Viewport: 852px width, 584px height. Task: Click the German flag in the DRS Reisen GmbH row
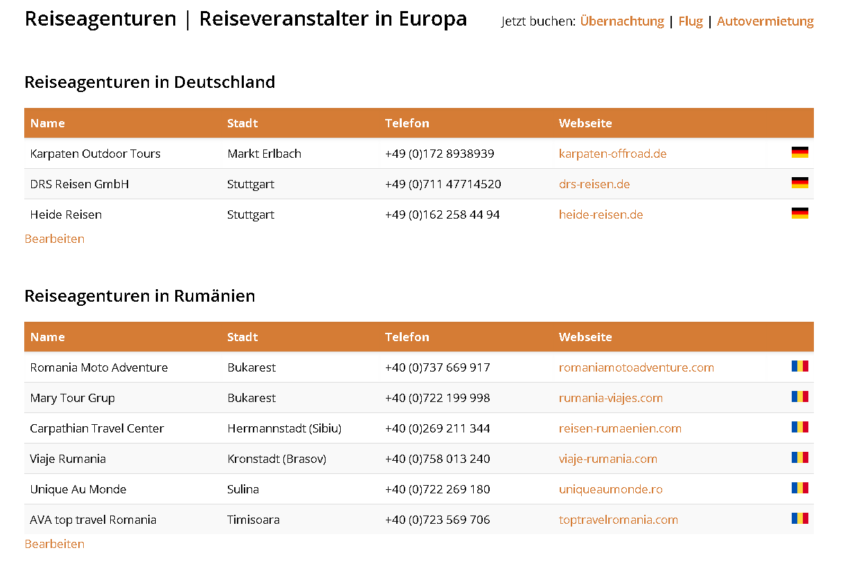pyautogui.click(x=799, y=183)
